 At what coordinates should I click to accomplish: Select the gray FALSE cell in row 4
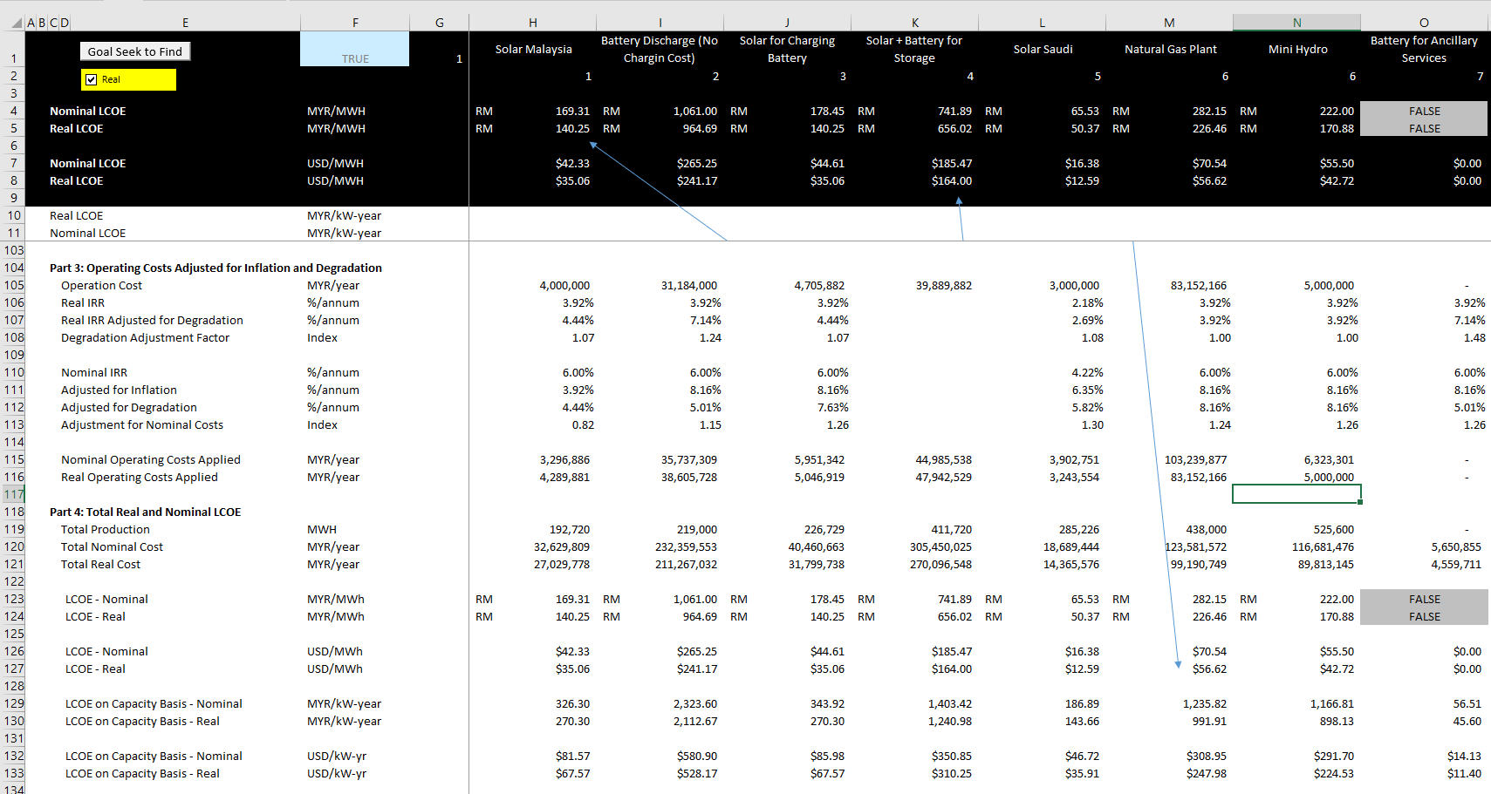(1424, 111)
